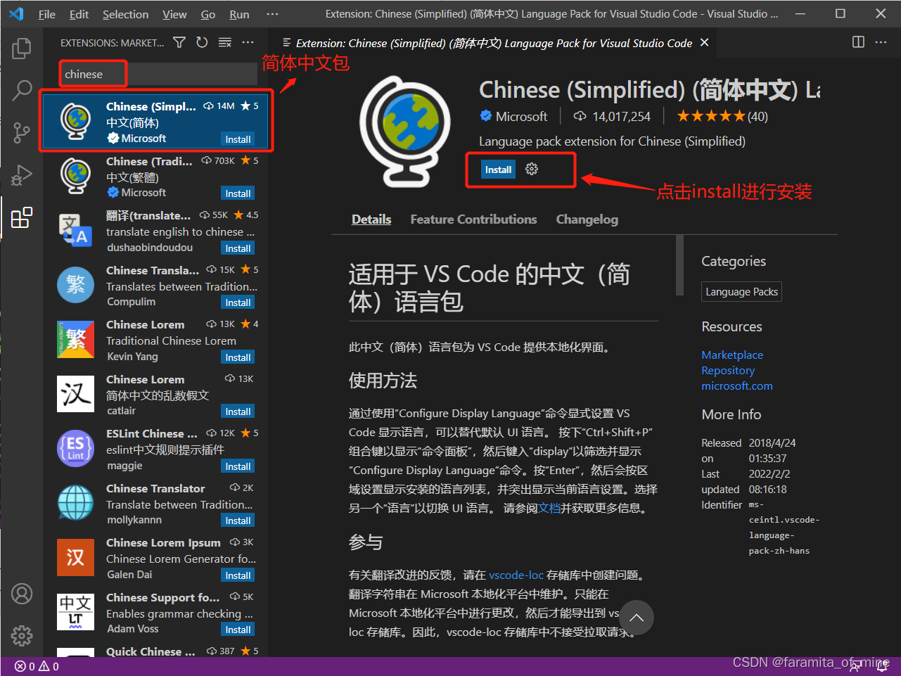Open the Edit menu

[79, 14]
